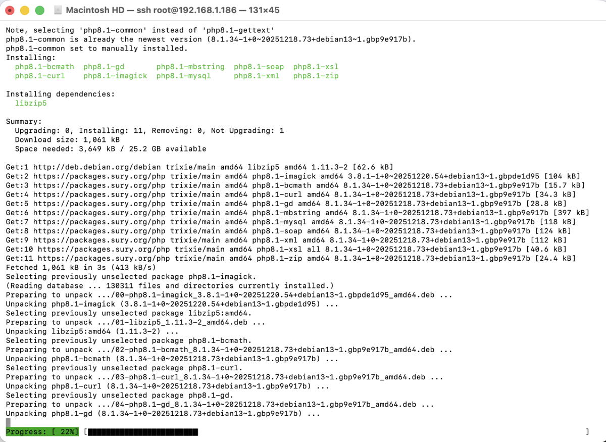The image size is (606, 442).
Task: Minimize the terminal with the yellow button
Action: 24,10
